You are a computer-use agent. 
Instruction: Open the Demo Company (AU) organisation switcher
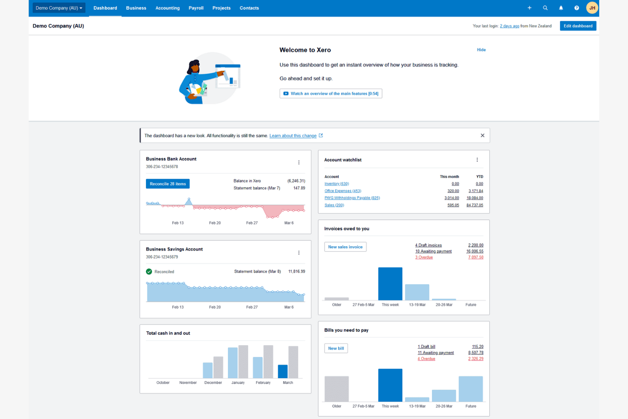tap(59, 8)
